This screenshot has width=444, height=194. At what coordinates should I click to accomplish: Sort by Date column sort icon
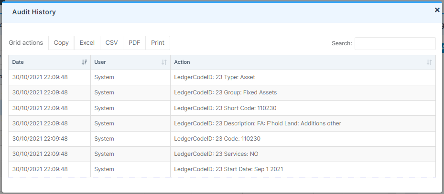coord(85,62)
